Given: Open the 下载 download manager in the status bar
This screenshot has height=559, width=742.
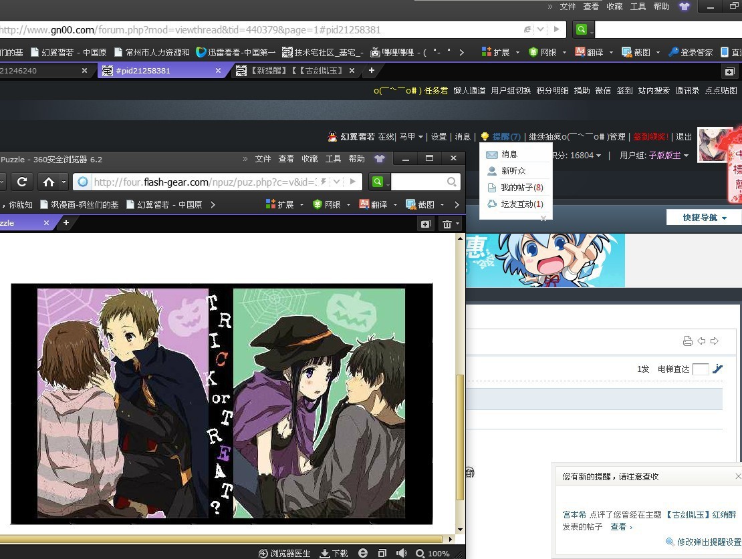Looking at the screenshot, I should point(334,553).
